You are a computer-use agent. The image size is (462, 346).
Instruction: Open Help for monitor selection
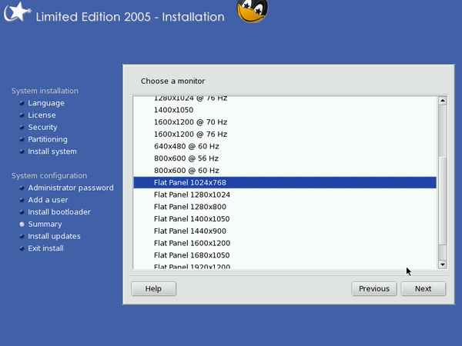pos(153,288)
